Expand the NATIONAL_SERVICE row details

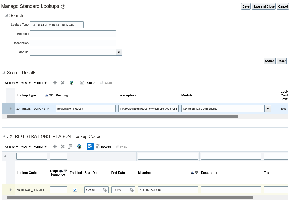coord(11,190)
